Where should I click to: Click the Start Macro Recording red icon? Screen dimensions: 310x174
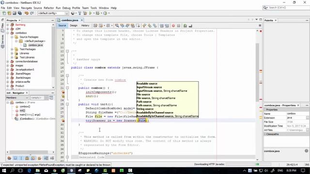pos(173,26)
